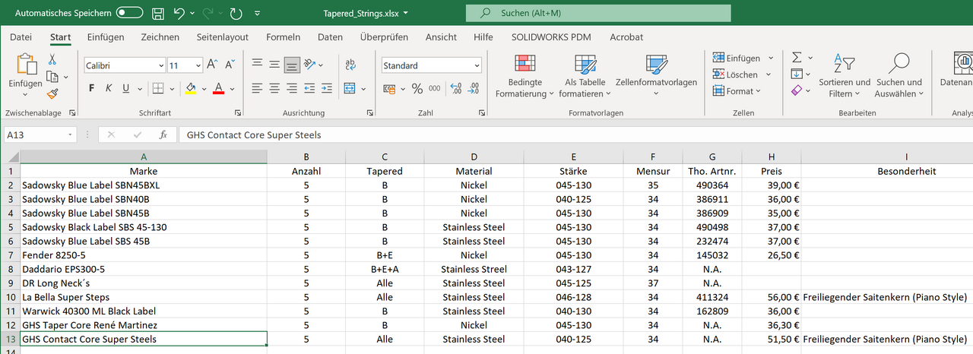Click the Decrease Indent icon
This screenshot has width=973, height=354.
click(x=311, y=88)
